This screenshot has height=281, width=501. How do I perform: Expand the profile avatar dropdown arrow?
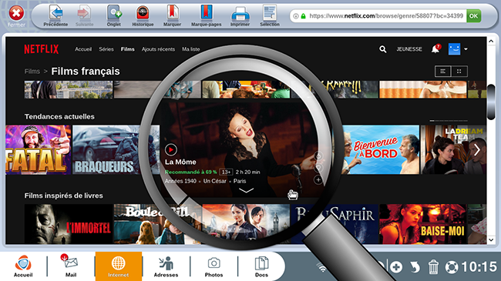coord(466,49)
